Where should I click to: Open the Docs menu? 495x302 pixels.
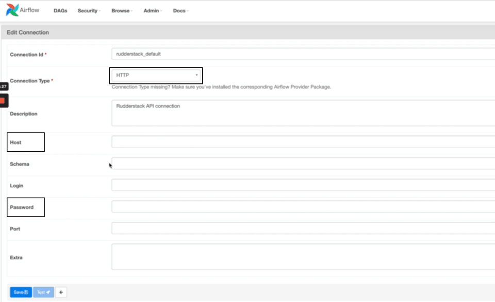pos(180,11)
